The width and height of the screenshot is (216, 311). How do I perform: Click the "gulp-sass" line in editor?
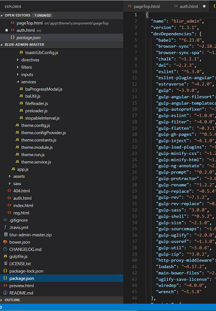[x=183, y=210]
